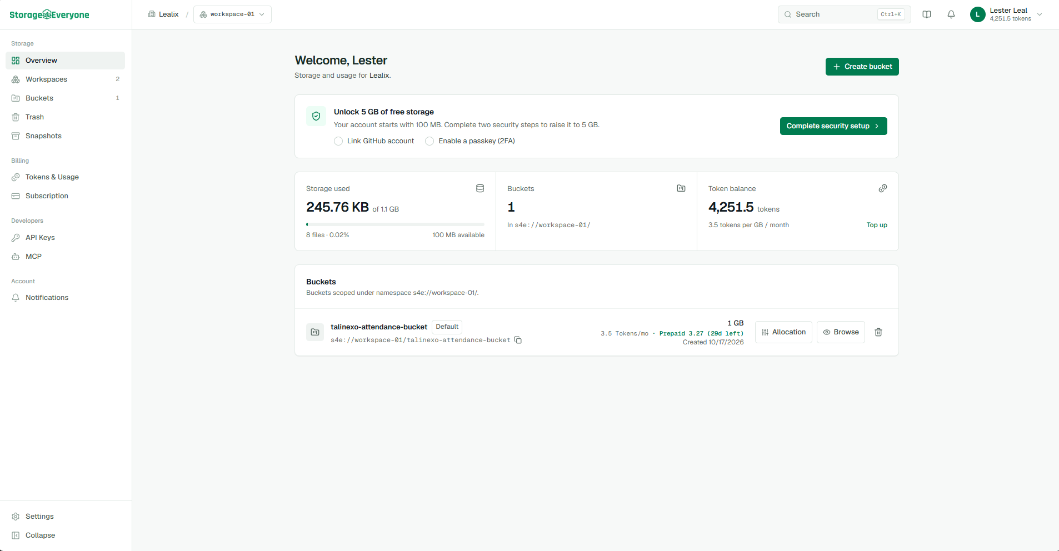Open the Allocation button for the bucket
Image resolution: width=1059 pixels, height=551 pixels.
coord(783,332)
